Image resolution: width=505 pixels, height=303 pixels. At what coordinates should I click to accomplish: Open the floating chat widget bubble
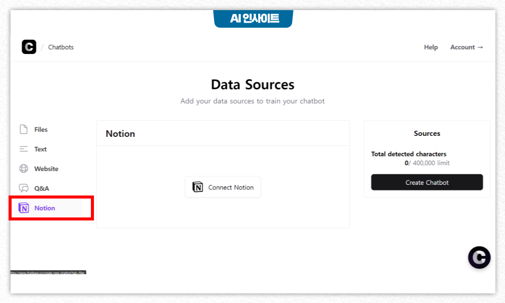(x=479, y=257)
